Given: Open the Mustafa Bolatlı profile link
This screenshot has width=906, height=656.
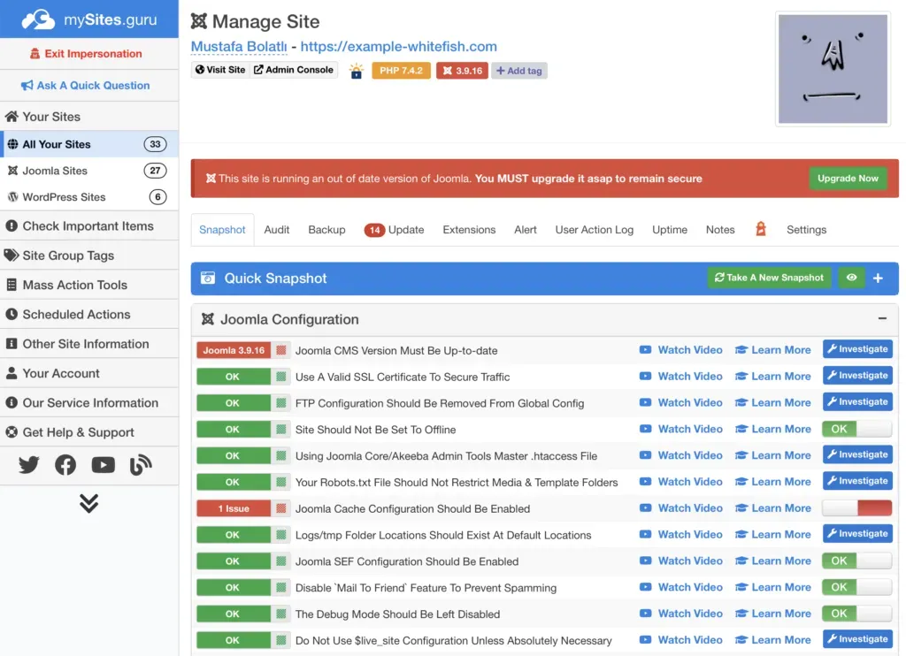Looking at the screenshot, I should click(237, 46).
